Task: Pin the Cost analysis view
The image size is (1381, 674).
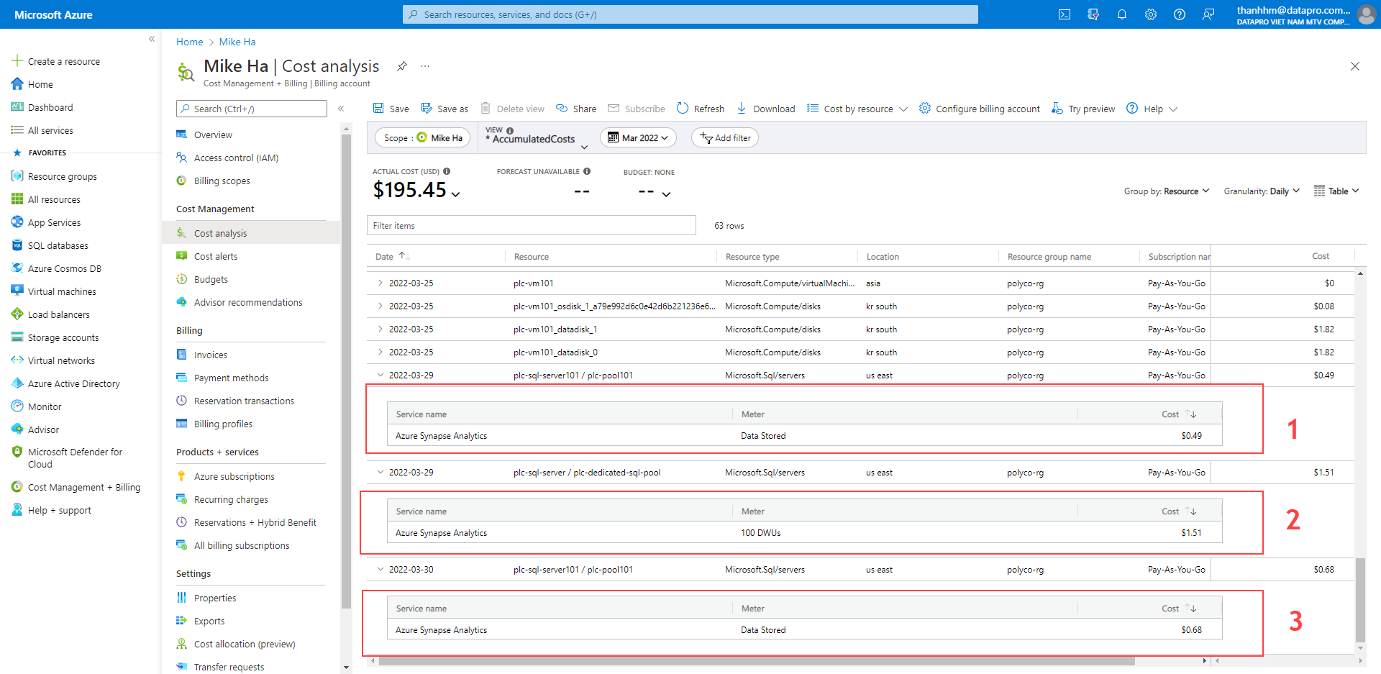Action: [x=401, y=66]
